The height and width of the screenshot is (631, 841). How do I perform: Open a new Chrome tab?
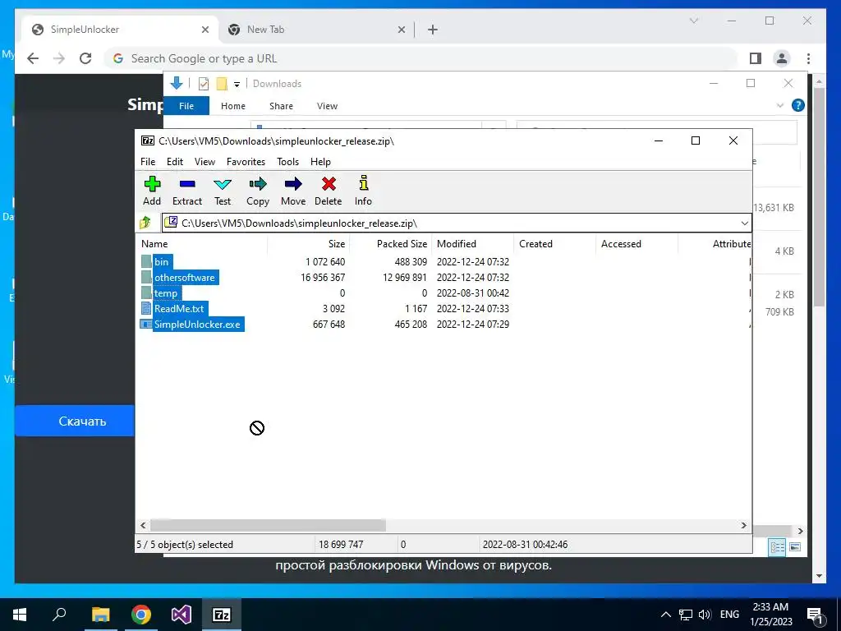click(x=432, y=30)
